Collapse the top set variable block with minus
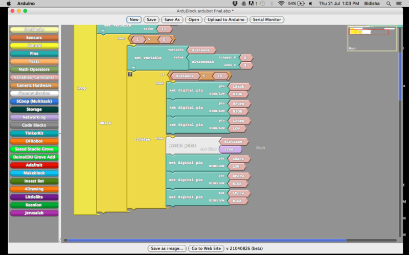This screenshot has height=255, width=409. coord(102,32)
